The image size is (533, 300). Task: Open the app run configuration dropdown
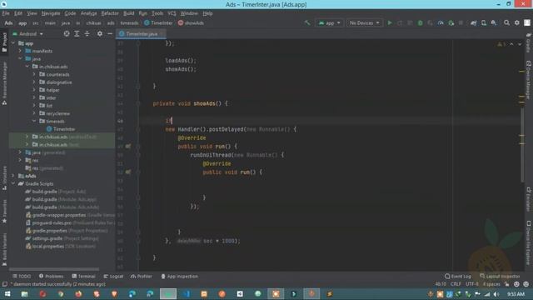(x=330, y=22)
